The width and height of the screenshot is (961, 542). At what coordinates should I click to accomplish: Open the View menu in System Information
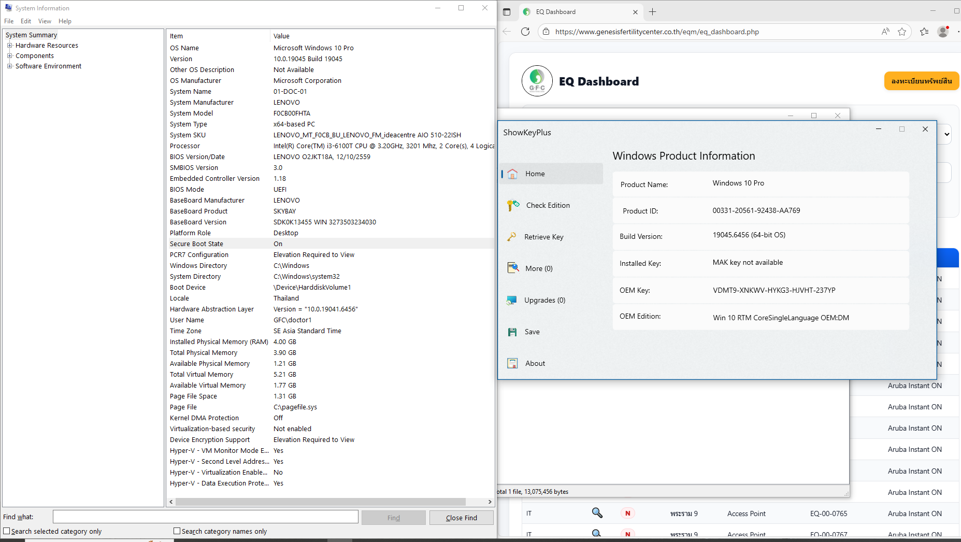click(x=45, y=21)
